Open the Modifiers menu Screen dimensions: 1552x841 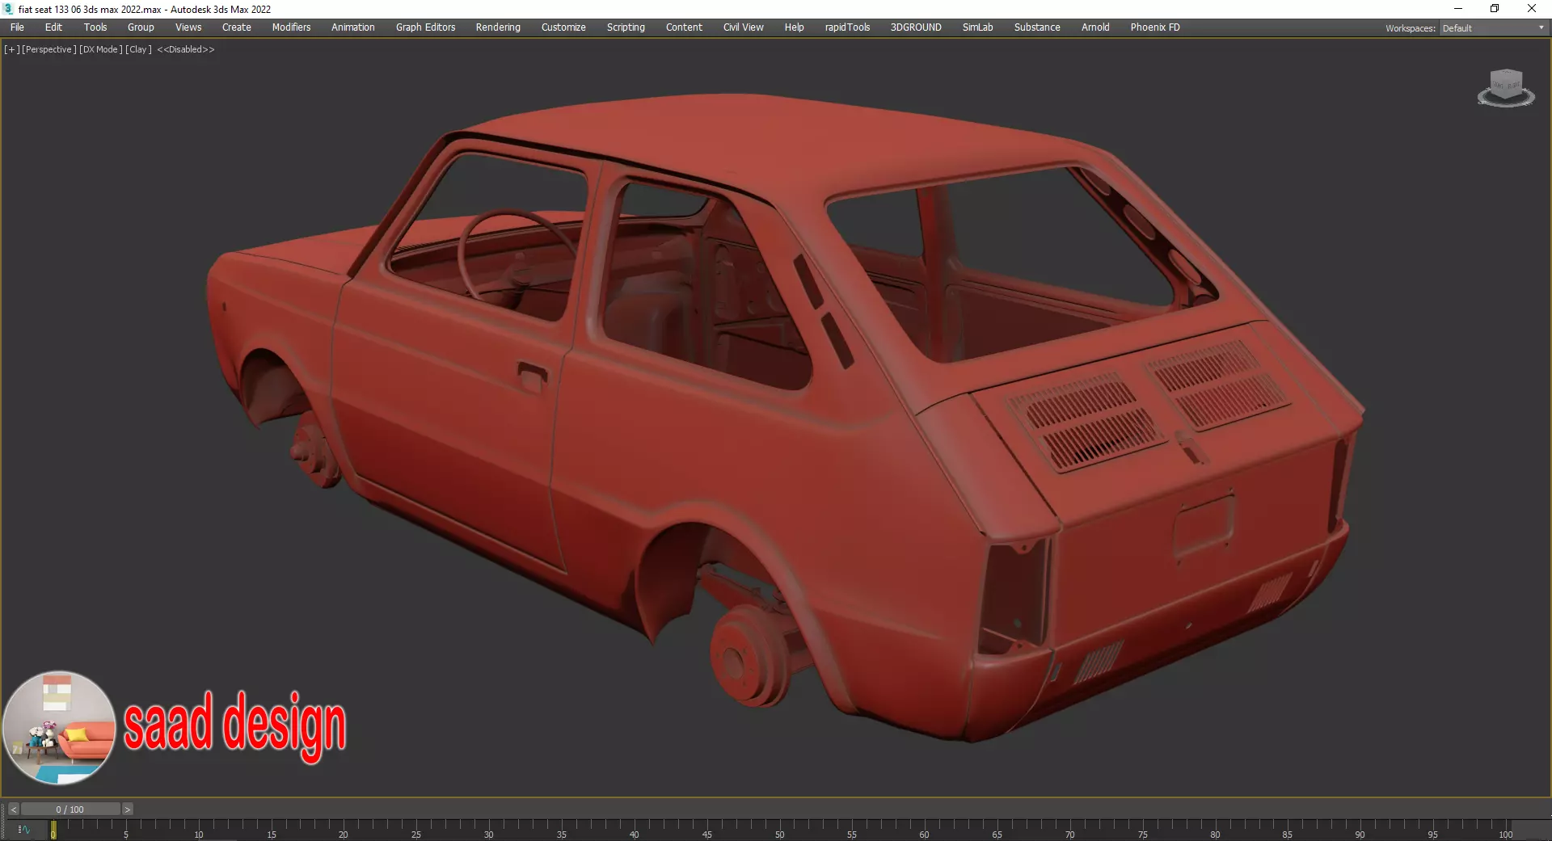click(291, 27)
